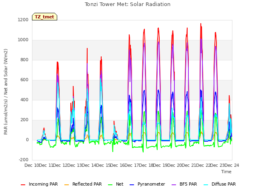Click the 800 y-axis tick value

pos(24,60)
